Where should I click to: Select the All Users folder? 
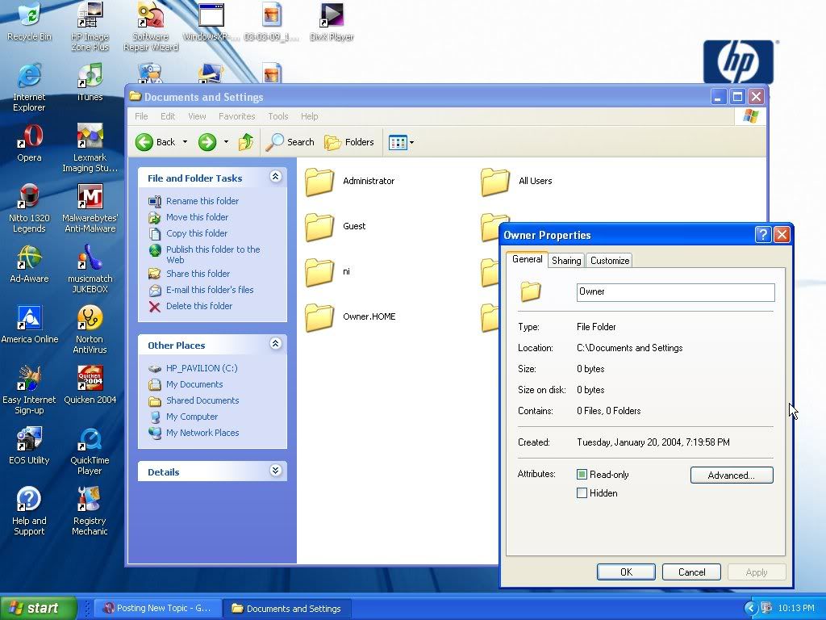tap(517, 181)
